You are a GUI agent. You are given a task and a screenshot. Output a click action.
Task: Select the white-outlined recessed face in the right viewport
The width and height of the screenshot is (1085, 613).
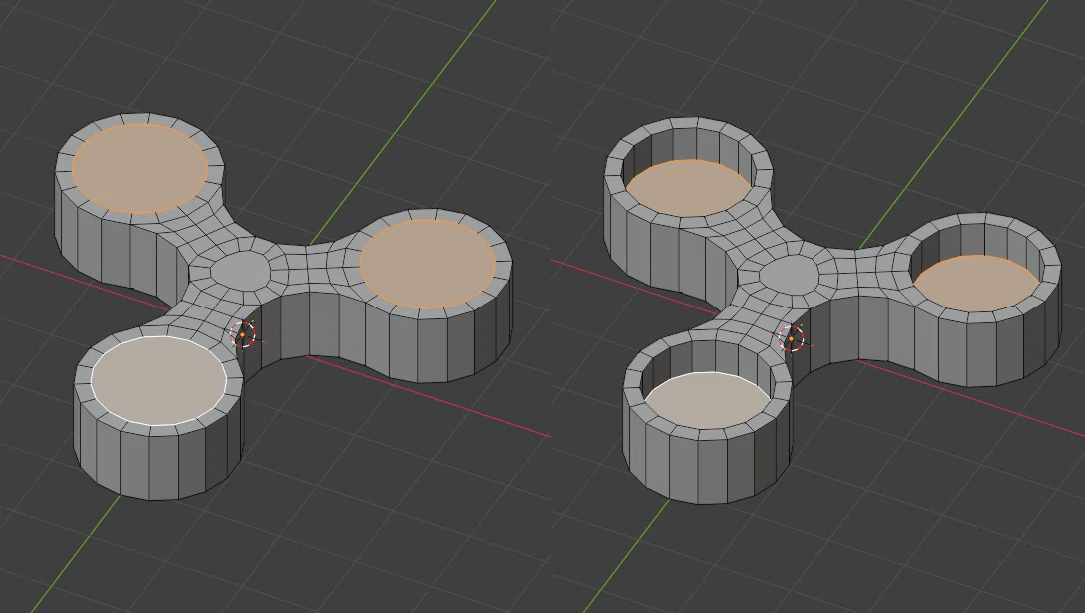[707, 401]
